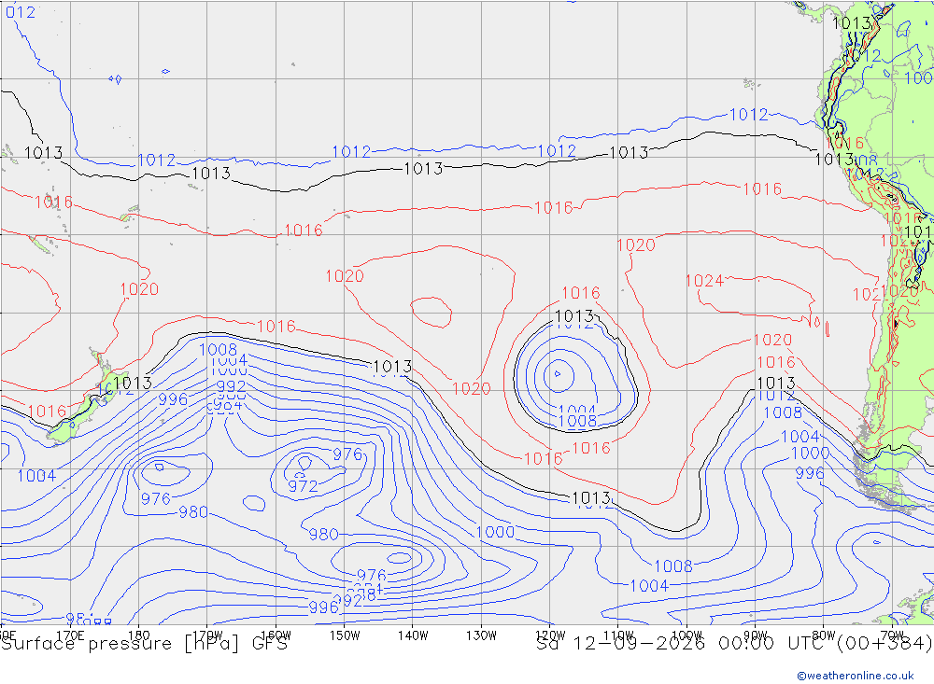This screenshot has height=684, width=934.
Task: Click the 972 low pressure label
Action: pos(304,486)
